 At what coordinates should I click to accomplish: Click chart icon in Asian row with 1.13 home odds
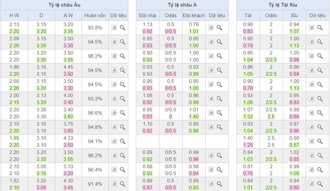point(211,28)
